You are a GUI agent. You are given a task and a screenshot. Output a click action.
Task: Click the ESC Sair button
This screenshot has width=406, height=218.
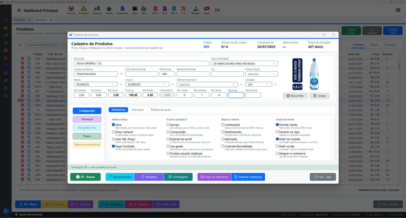(323, 177)
